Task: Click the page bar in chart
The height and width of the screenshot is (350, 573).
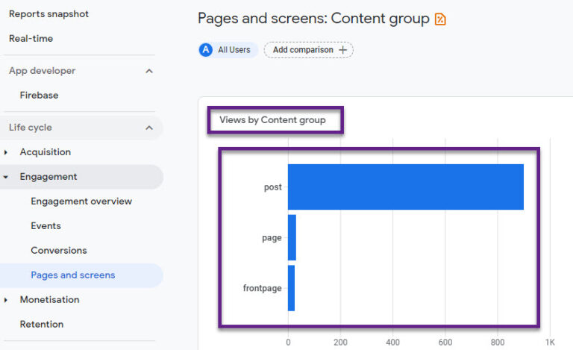Action: (x=292, y=237)
